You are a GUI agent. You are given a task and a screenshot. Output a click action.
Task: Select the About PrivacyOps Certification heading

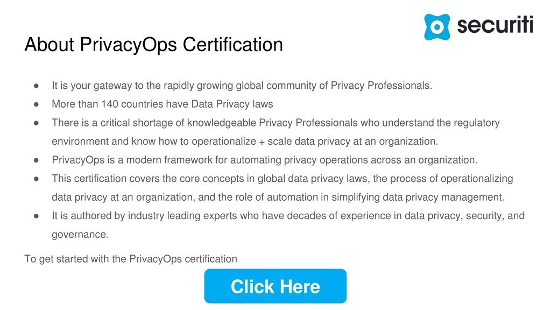click(153, 45)
